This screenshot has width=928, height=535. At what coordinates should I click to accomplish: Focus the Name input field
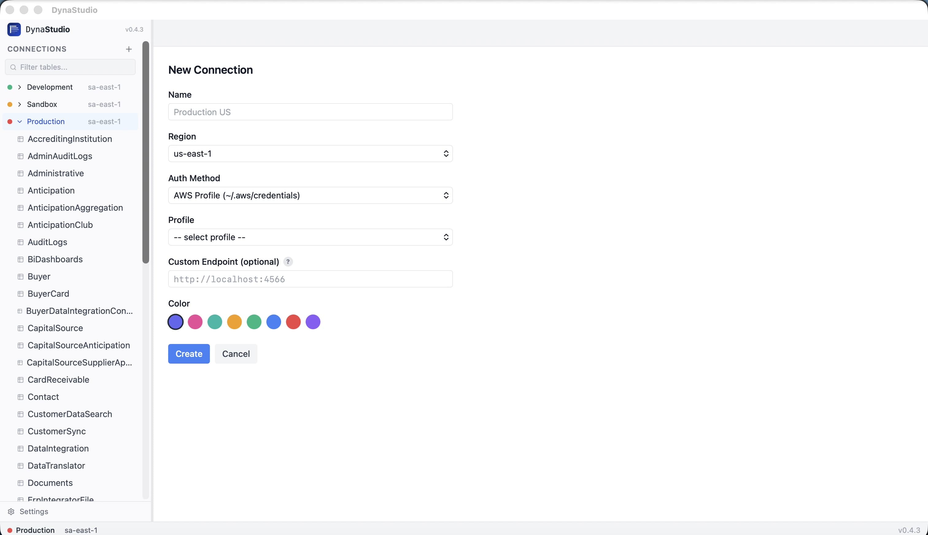(x=310, y=112)
